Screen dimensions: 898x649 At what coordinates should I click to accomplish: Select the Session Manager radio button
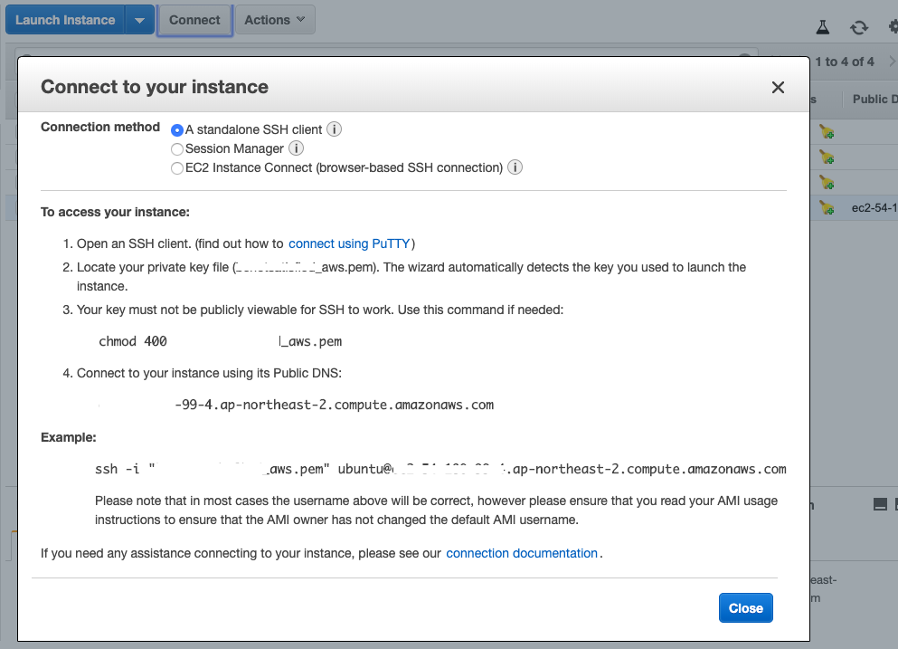click(177, 149)
